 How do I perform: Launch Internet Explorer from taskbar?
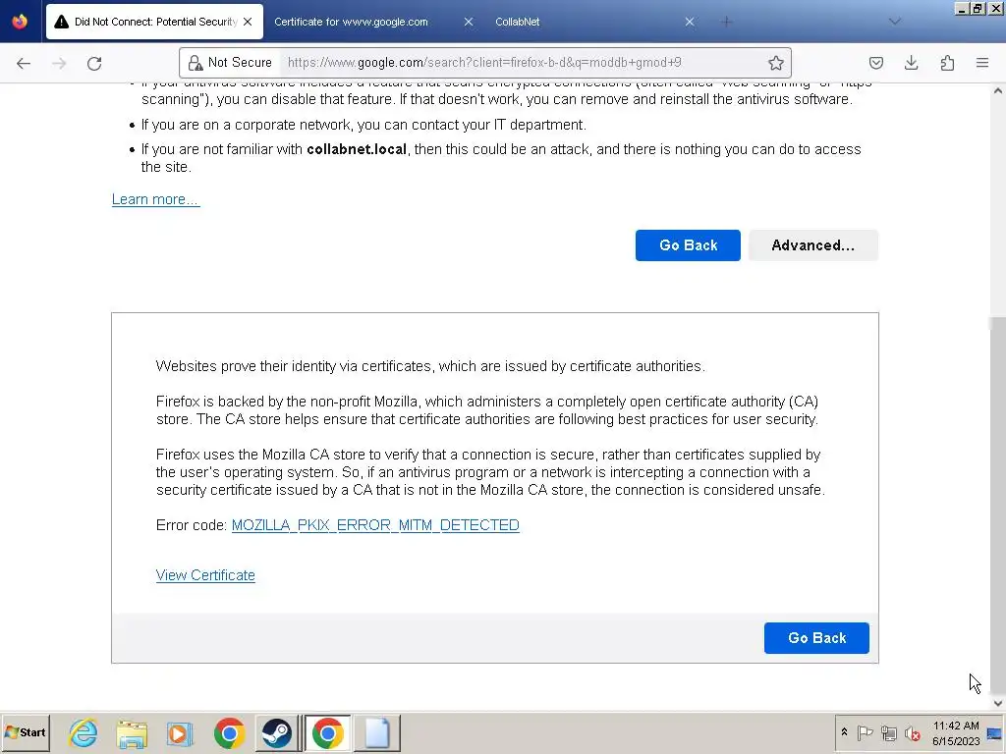84,732
